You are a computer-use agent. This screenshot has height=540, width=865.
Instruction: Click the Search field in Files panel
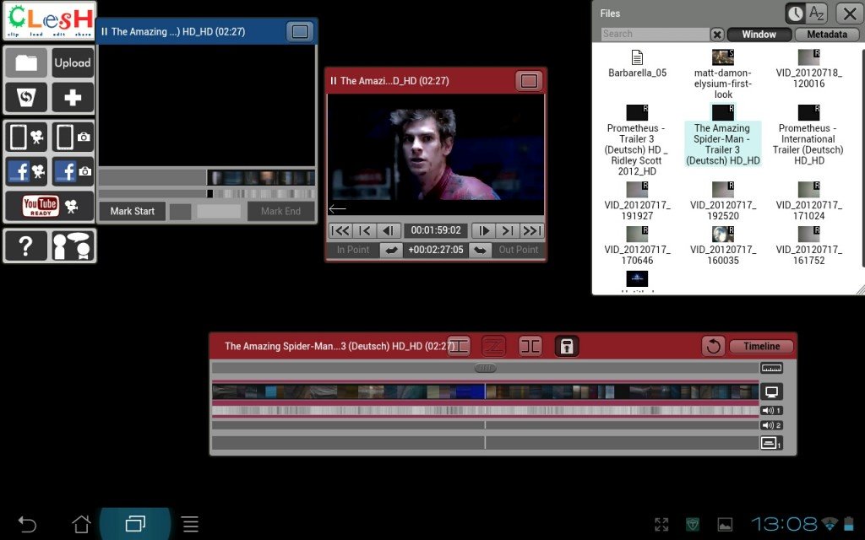pos(655,35)
